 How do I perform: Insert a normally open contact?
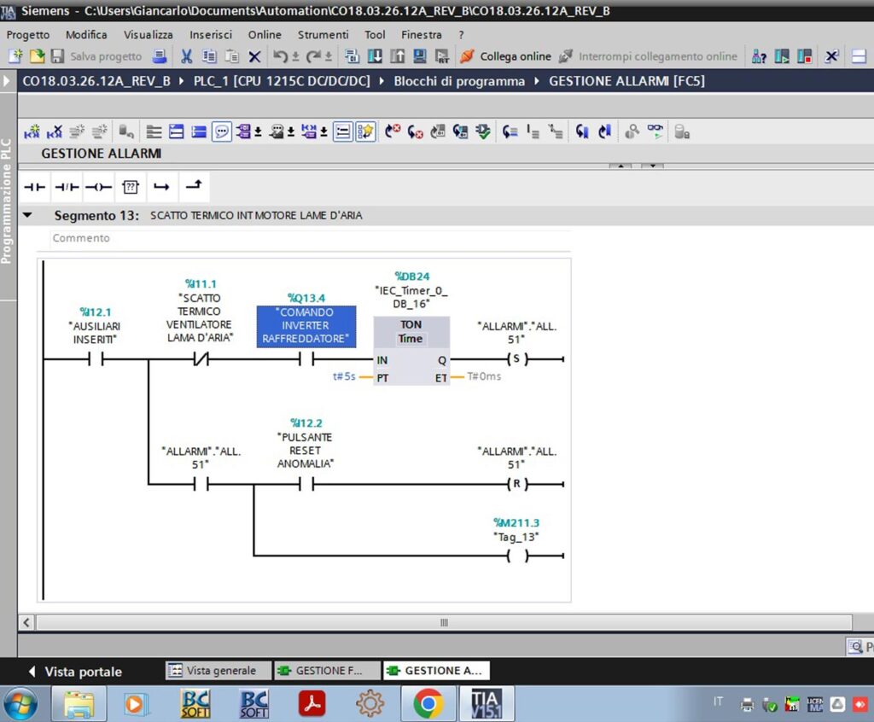tap(34, 187)
